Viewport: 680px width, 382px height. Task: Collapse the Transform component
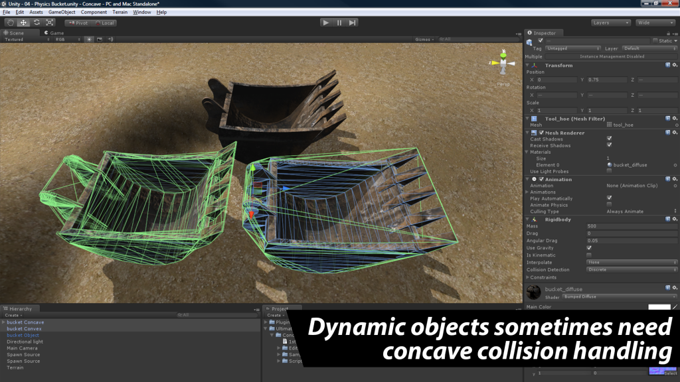527,64
